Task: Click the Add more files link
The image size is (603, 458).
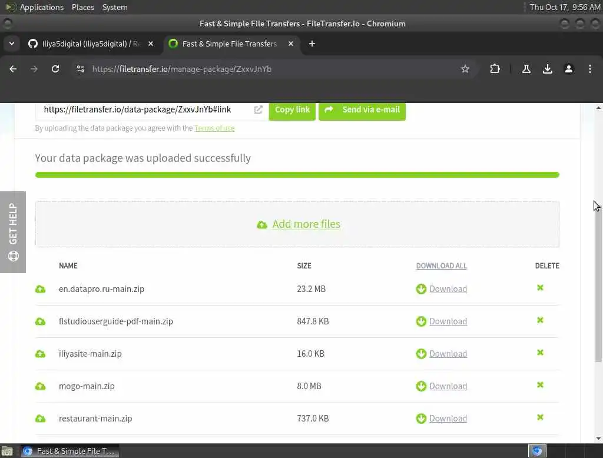Action: pyautogui.click(x=306, y=224)
